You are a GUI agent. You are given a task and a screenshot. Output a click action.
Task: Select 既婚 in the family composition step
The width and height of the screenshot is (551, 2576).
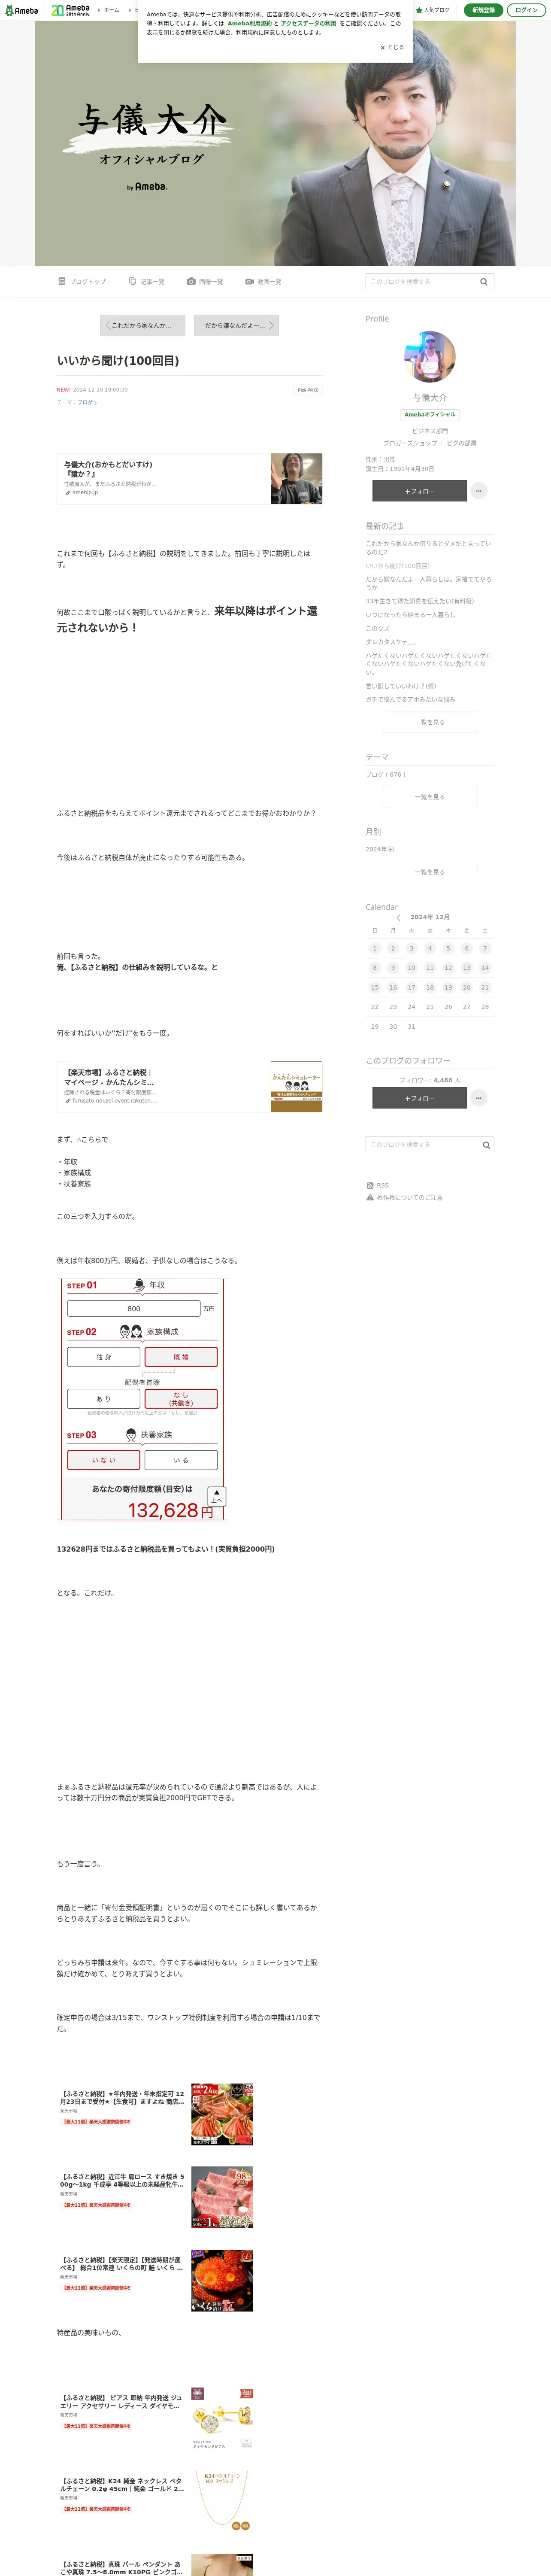[x=181, y=1357]
